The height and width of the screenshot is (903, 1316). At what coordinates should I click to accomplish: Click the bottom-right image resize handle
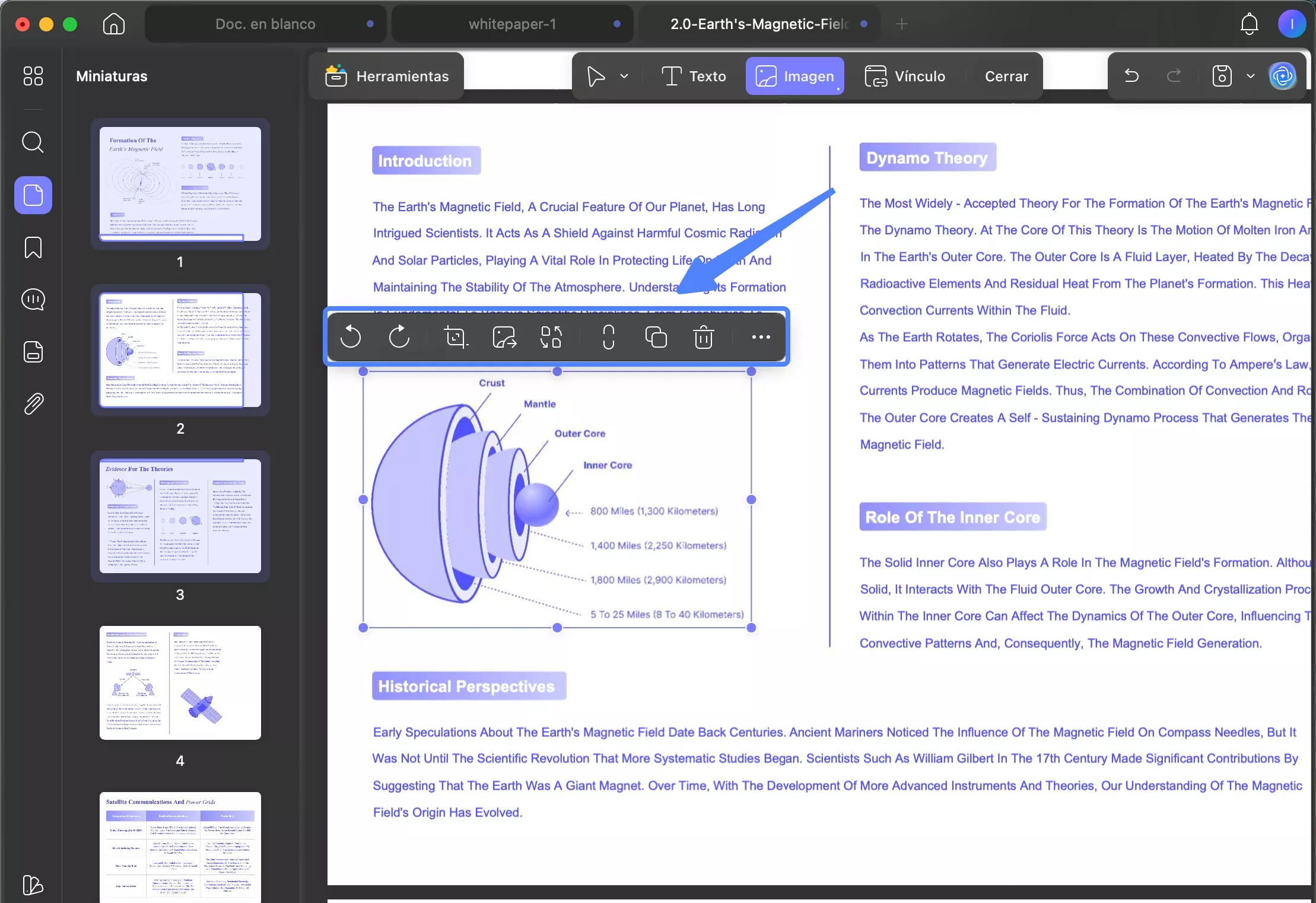click(751, 627)
